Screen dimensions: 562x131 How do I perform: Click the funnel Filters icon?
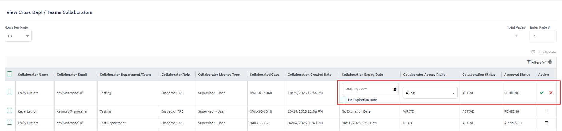click(x=529, y=62)
